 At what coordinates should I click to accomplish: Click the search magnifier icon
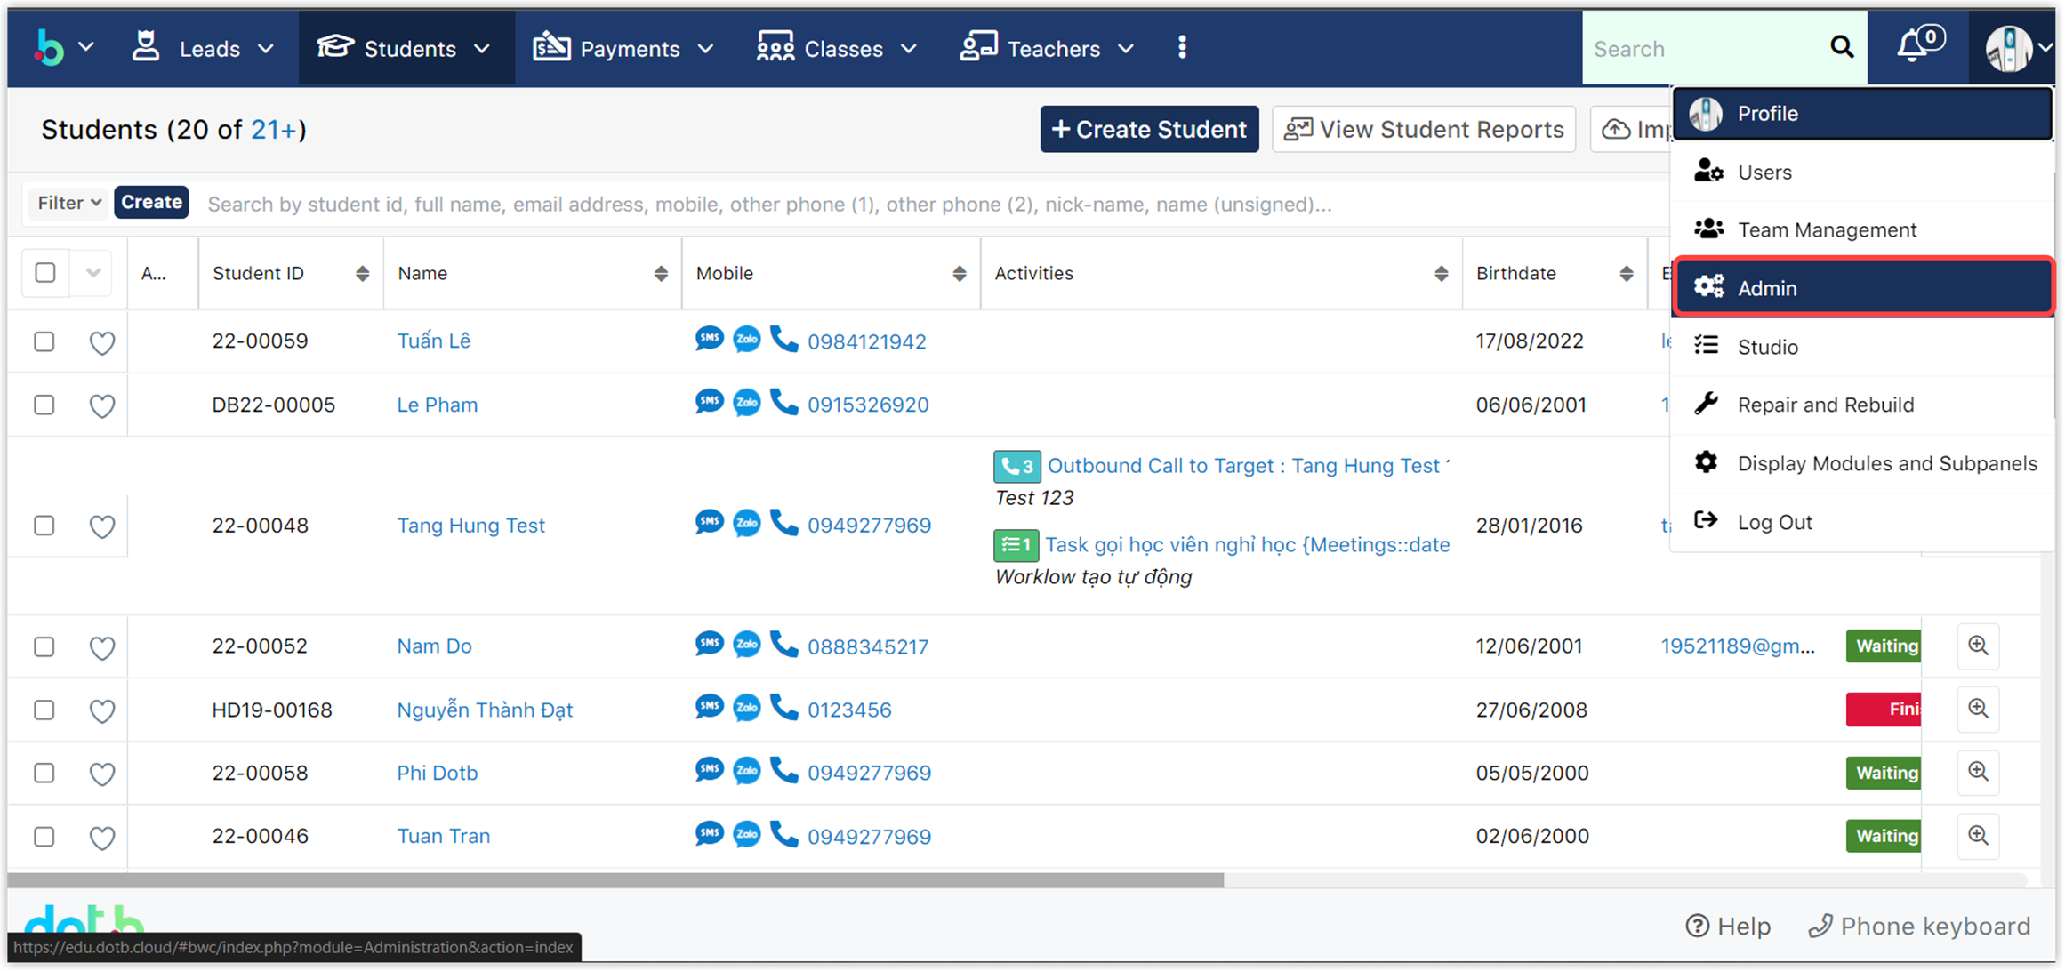click(1842, 48)
